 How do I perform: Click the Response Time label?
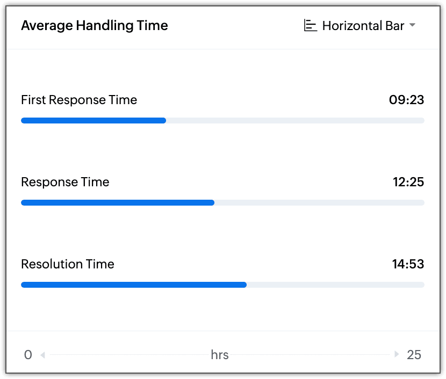point(65,182)
